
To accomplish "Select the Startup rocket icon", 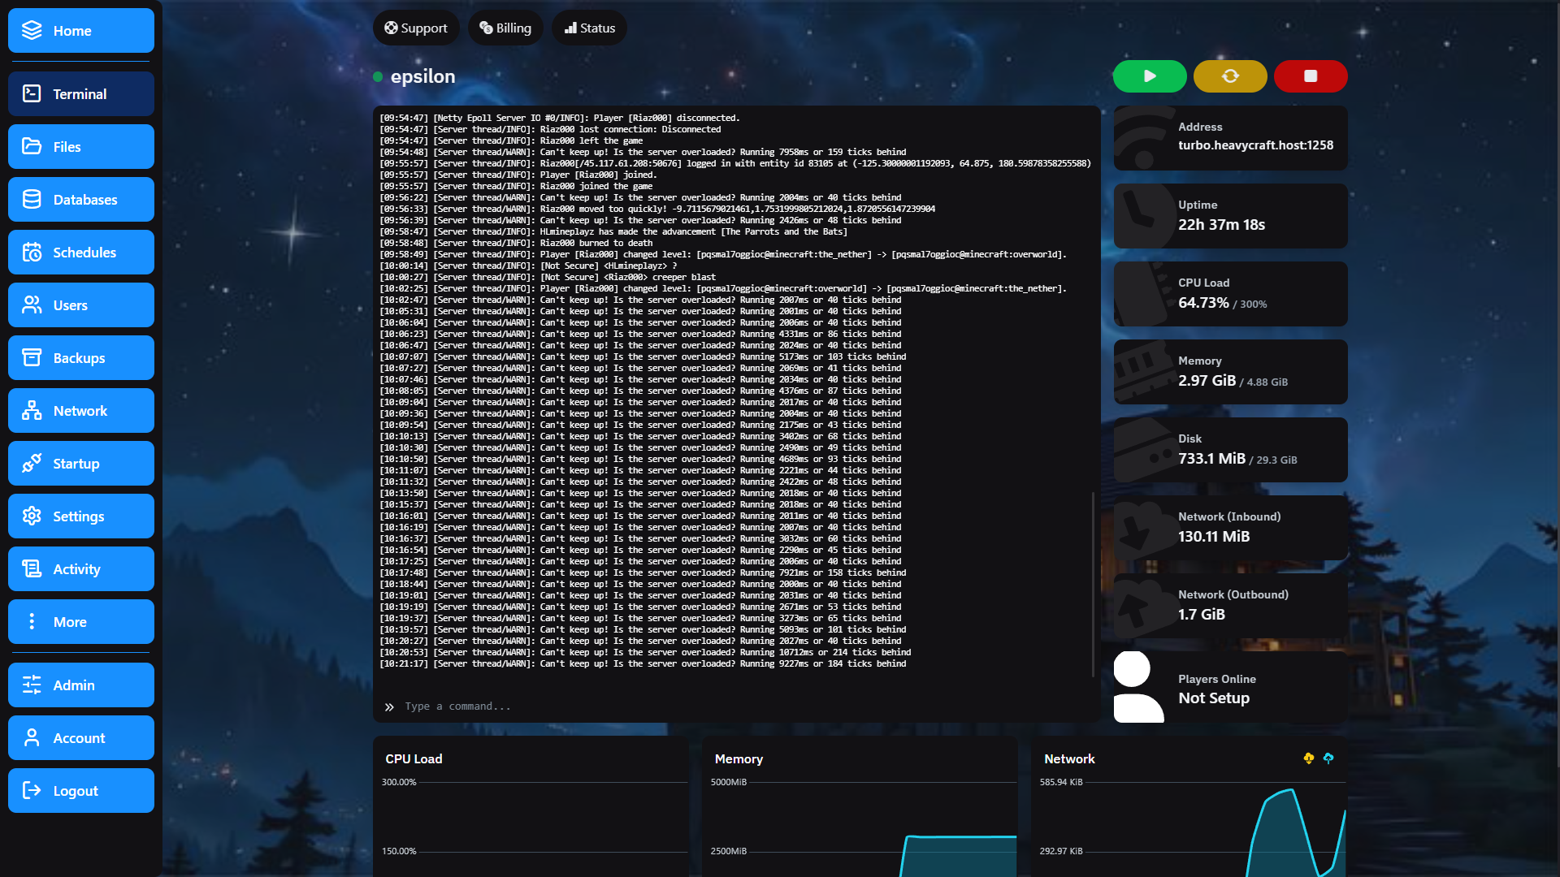I will click(x=32, y=463).
